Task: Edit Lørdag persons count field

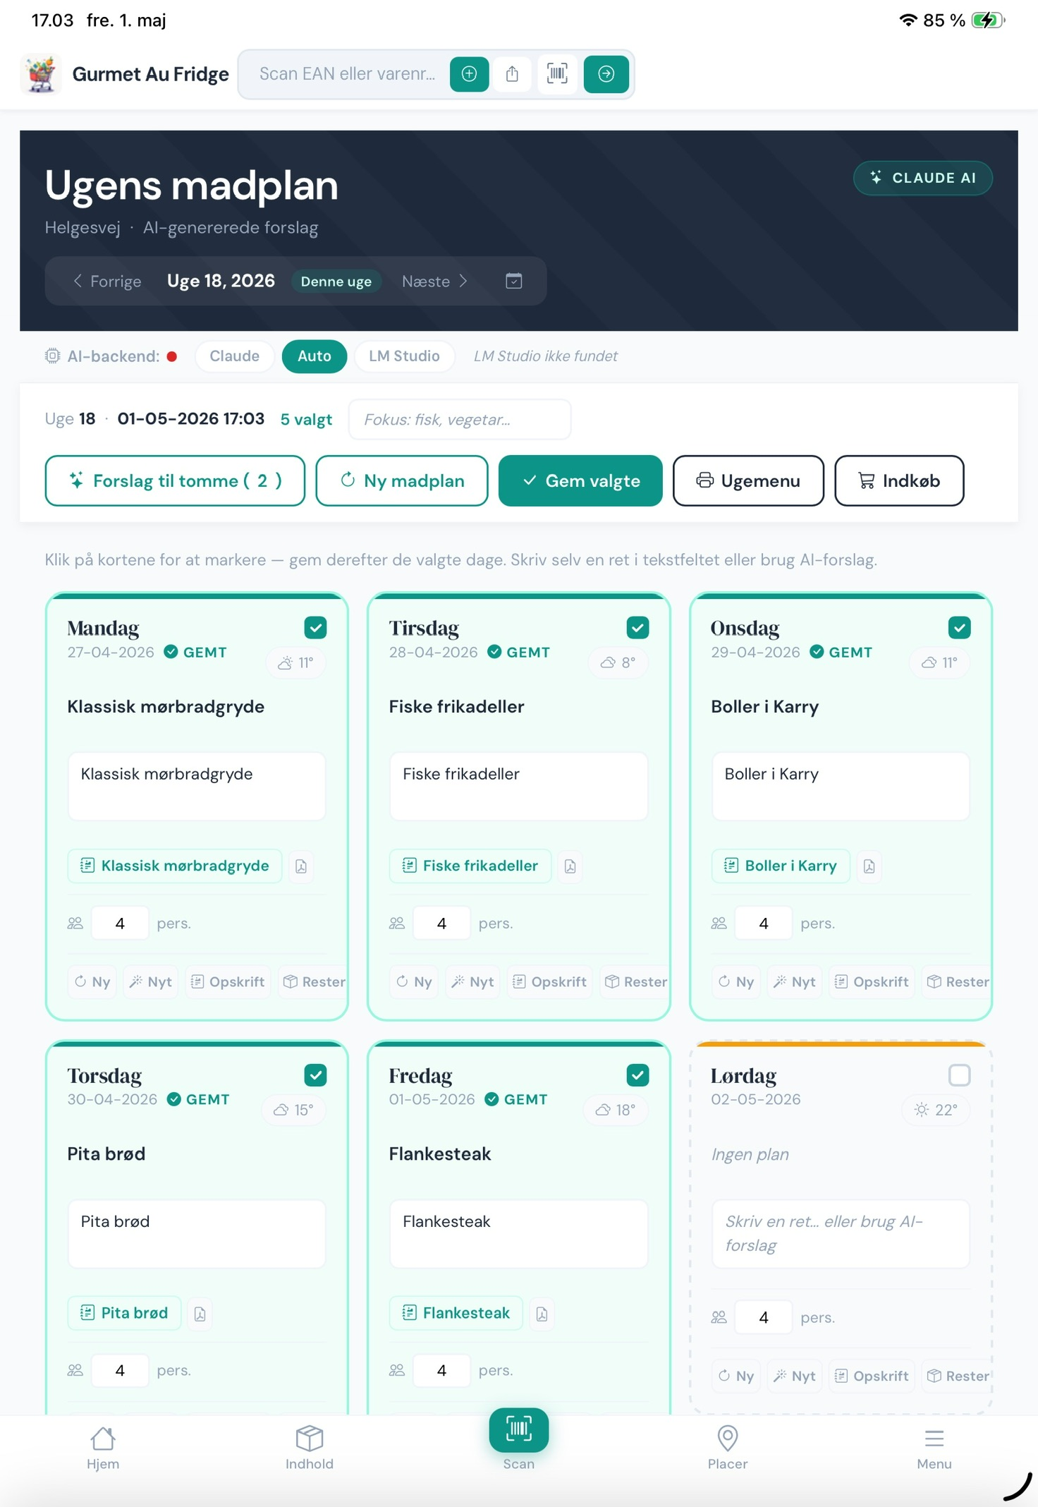Action: click(764, 1317)
